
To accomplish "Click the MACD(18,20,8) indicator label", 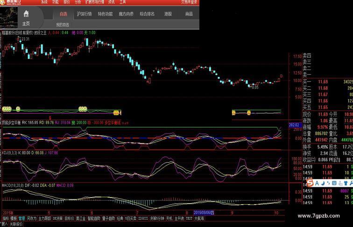I will click(13, 186).
